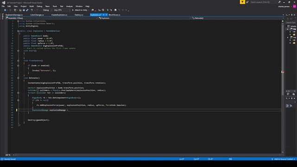The height and width of the screenshot is (167, 297).
Task: Switch to BlockTower.cs tab
Action: [115, 15]
